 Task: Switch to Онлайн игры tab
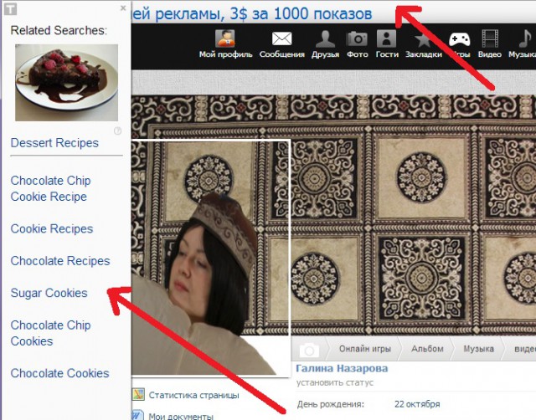tap(365, 349)
